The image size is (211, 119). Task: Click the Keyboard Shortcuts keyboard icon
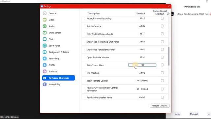[x=45, y=78]
